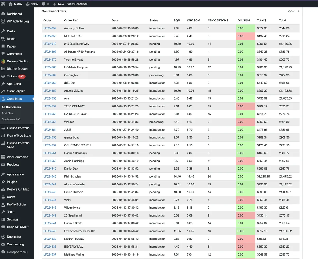Open order link LF024537 for Matthew Vining

click(x=50, y=254)
